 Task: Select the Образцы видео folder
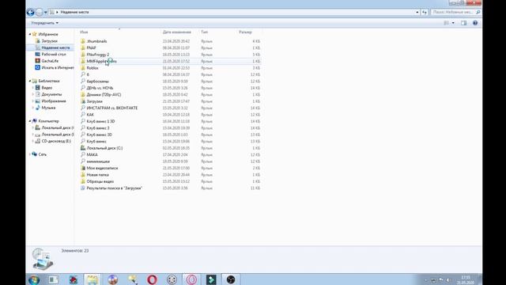click(x=100, y=181)
